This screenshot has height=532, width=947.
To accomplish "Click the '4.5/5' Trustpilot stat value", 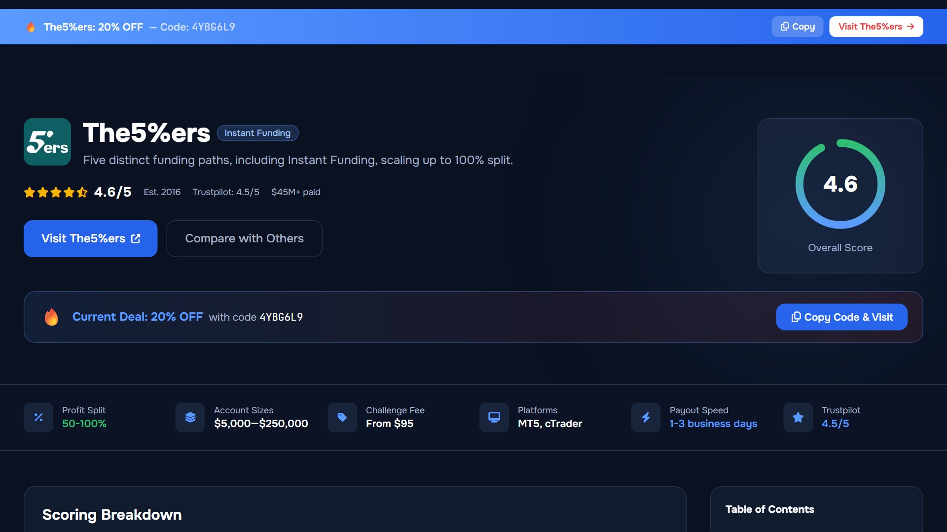I will click(x=835, y=424).
